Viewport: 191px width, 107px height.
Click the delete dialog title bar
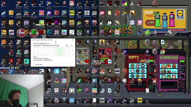47,40
